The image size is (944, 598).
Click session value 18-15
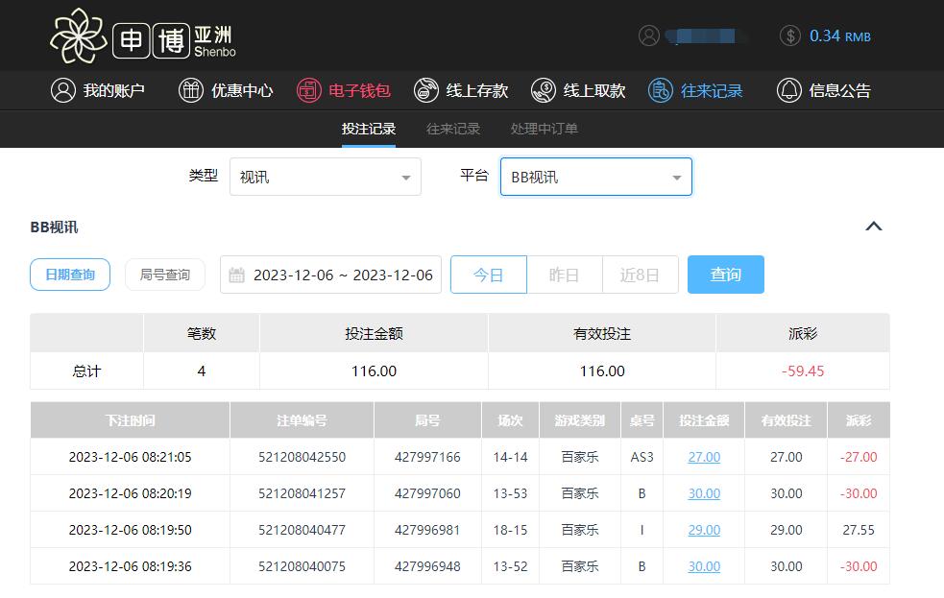click(510, 530)
